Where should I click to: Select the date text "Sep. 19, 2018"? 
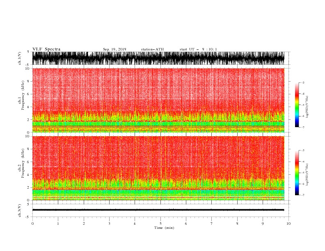click(x=114, y=49)
